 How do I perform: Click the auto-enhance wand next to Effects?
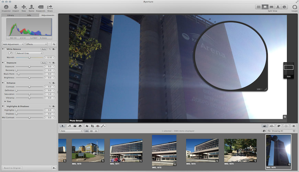click(x=54, y=44)
